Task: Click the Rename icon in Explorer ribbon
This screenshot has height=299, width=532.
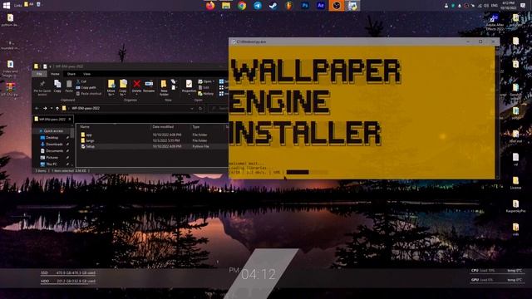Action: tap(149, 86)
